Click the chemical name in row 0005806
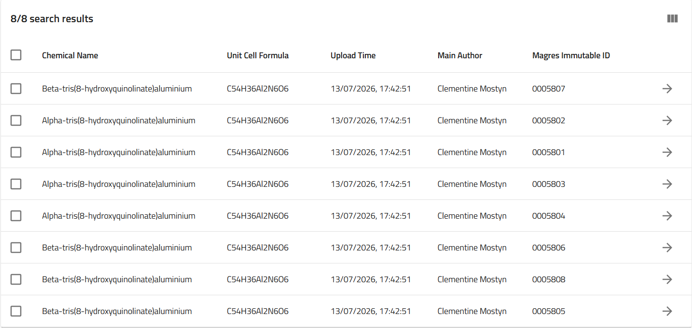Image resolution: width=692 pixels, height=328 pixels. coord(117,248)
